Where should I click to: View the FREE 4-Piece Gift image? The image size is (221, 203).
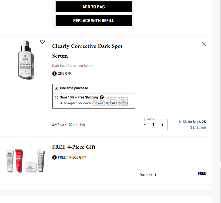25,161
